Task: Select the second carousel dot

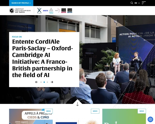Action: 44,82
